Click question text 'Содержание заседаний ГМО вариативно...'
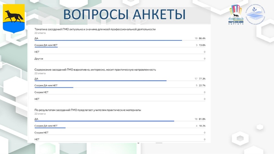Viewport: 274px width, 154px height. 95,70
